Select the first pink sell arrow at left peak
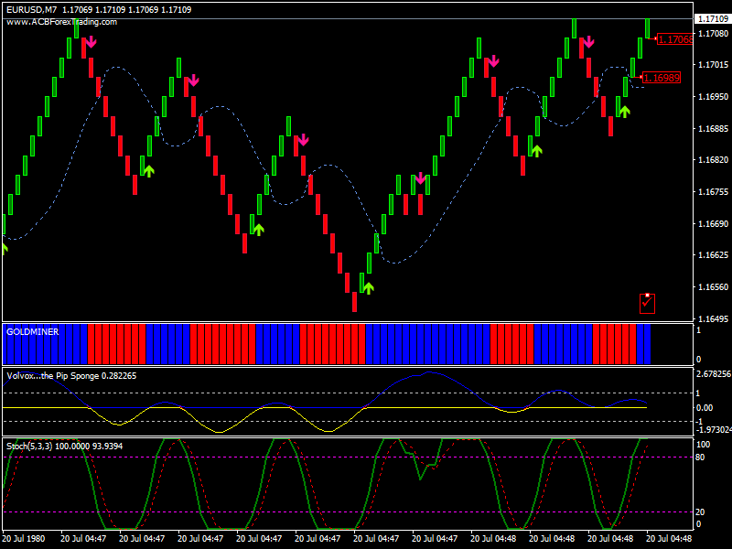The height and width of the screenshot is (549, 732). pyautogui.click(x=91, y=41)
